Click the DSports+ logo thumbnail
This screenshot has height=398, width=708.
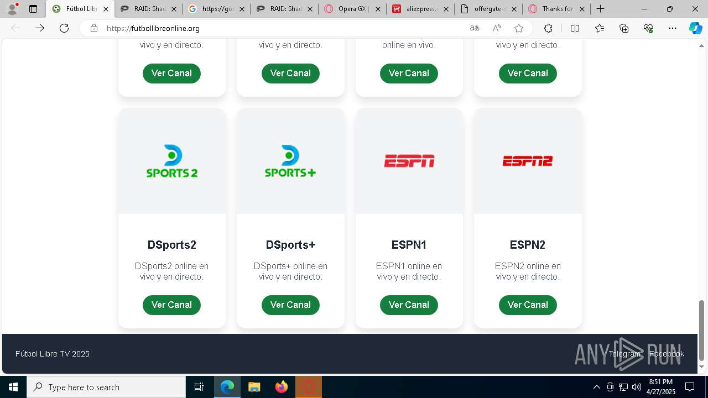pyautogui.click(x=290, y=161)
